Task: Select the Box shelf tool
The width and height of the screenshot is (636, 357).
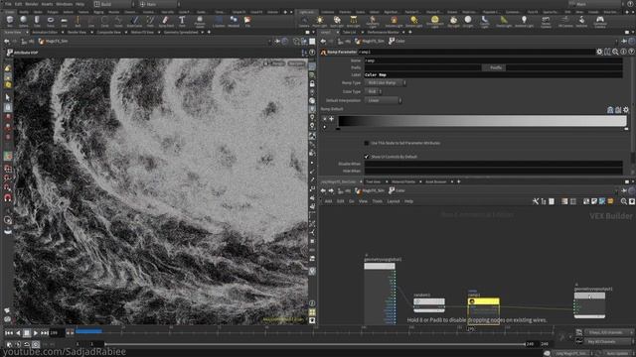Action: pos(10,21)
